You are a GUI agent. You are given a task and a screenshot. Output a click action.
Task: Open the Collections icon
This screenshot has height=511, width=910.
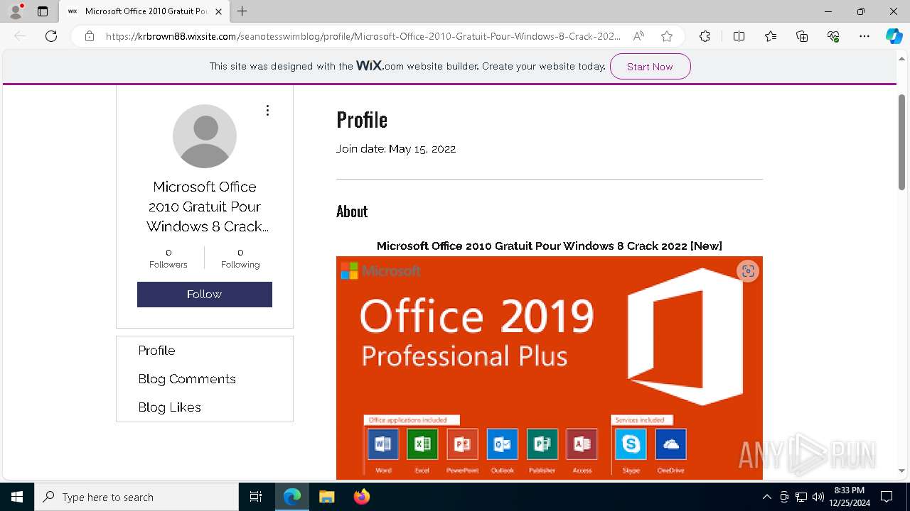[x=802, y=36]
